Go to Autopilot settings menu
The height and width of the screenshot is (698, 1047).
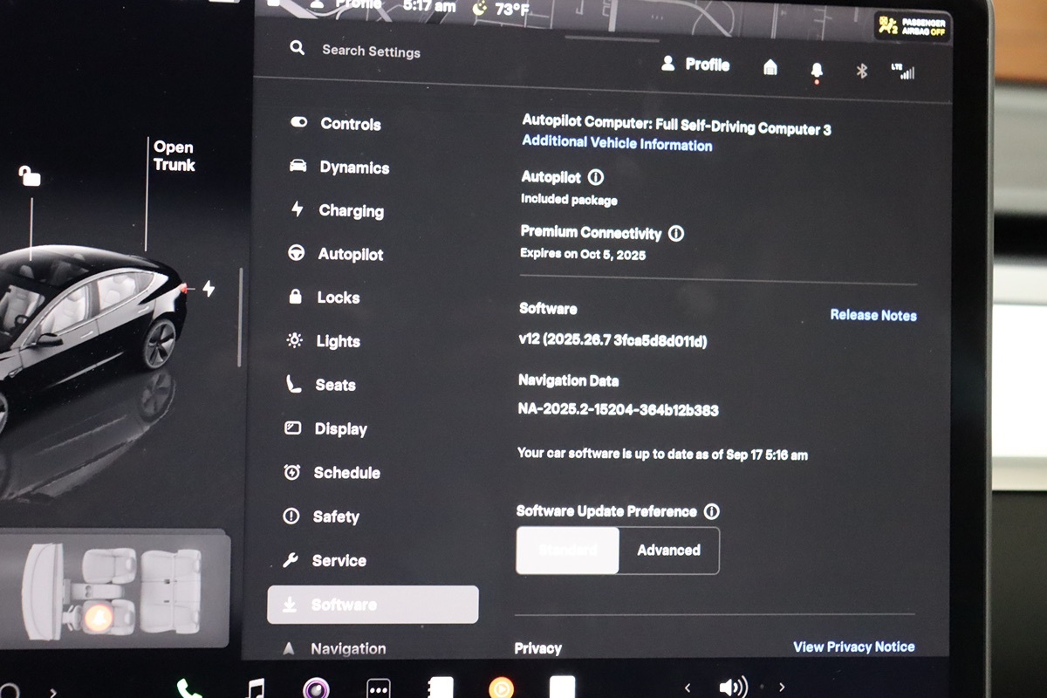tap(350, 255)
